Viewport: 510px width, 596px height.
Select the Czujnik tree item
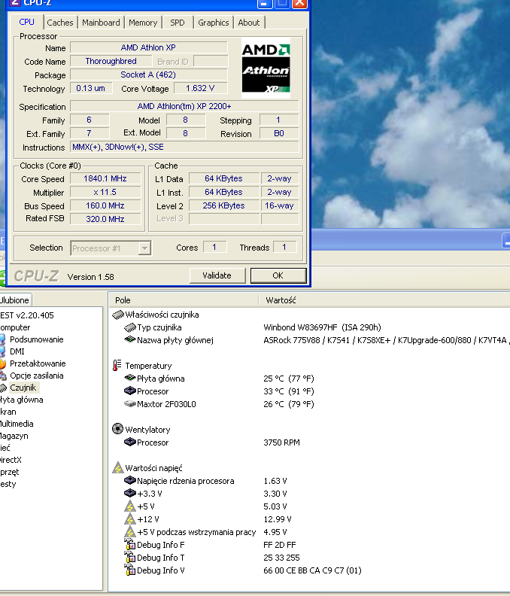coord(23,388)
